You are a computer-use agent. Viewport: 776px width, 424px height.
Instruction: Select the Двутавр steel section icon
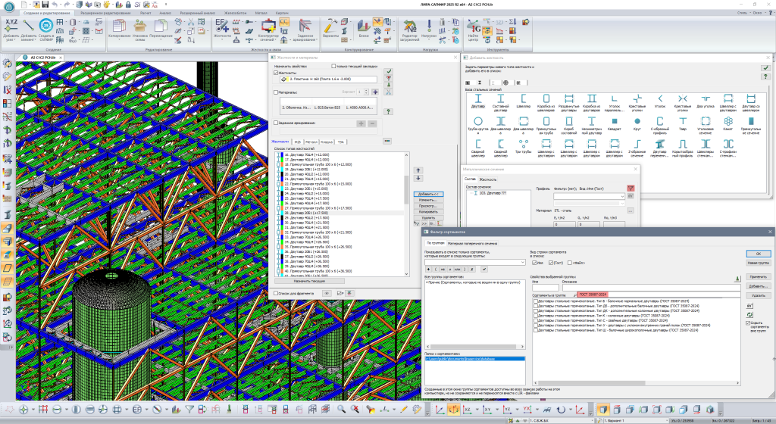point(478,98)
